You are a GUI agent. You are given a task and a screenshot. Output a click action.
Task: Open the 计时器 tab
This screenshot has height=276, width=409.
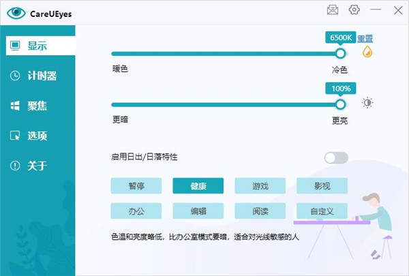coord(37,76)
